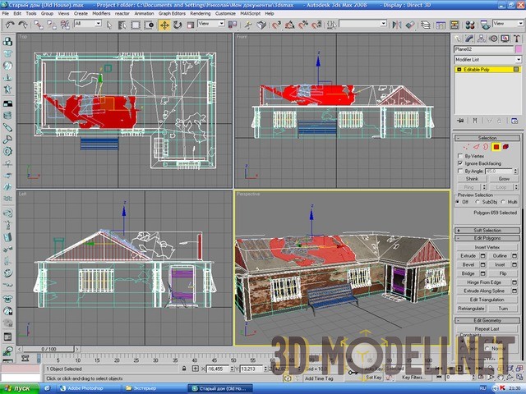Screen dimensions: 526x394
Task: Enable the By Vertex checkbox
Action: pos(460,156)
